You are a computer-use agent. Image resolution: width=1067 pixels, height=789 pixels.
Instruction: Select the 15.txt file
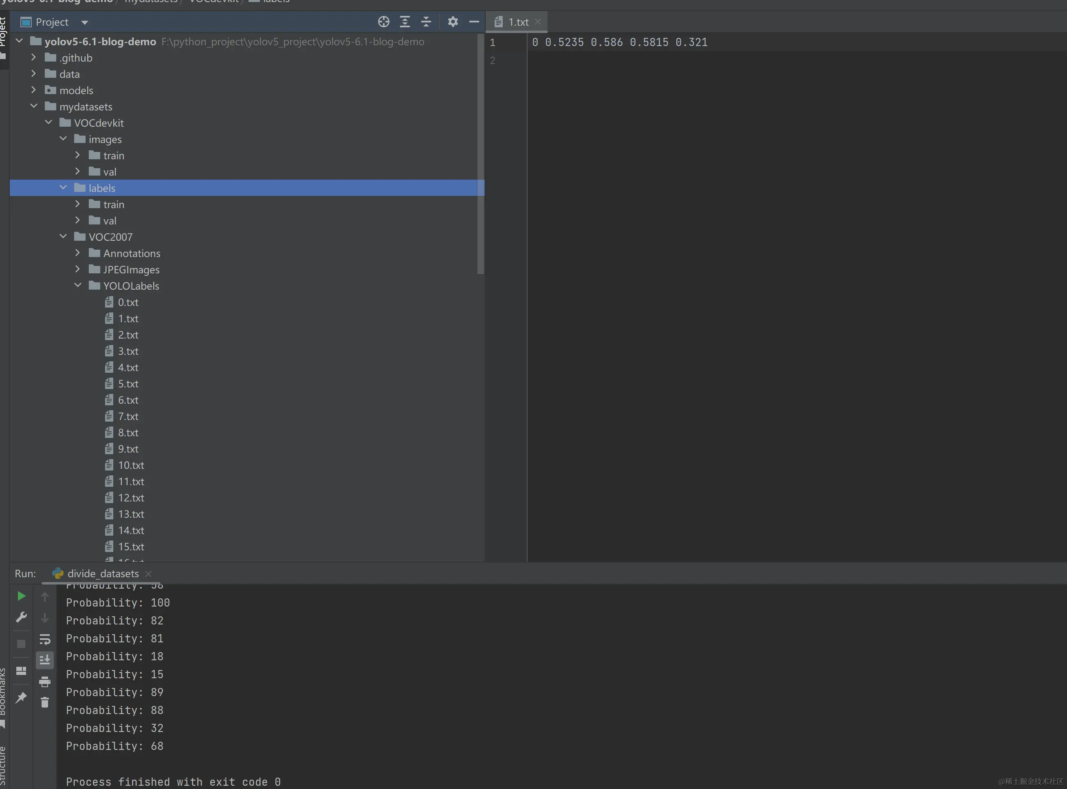pos(131,546)
